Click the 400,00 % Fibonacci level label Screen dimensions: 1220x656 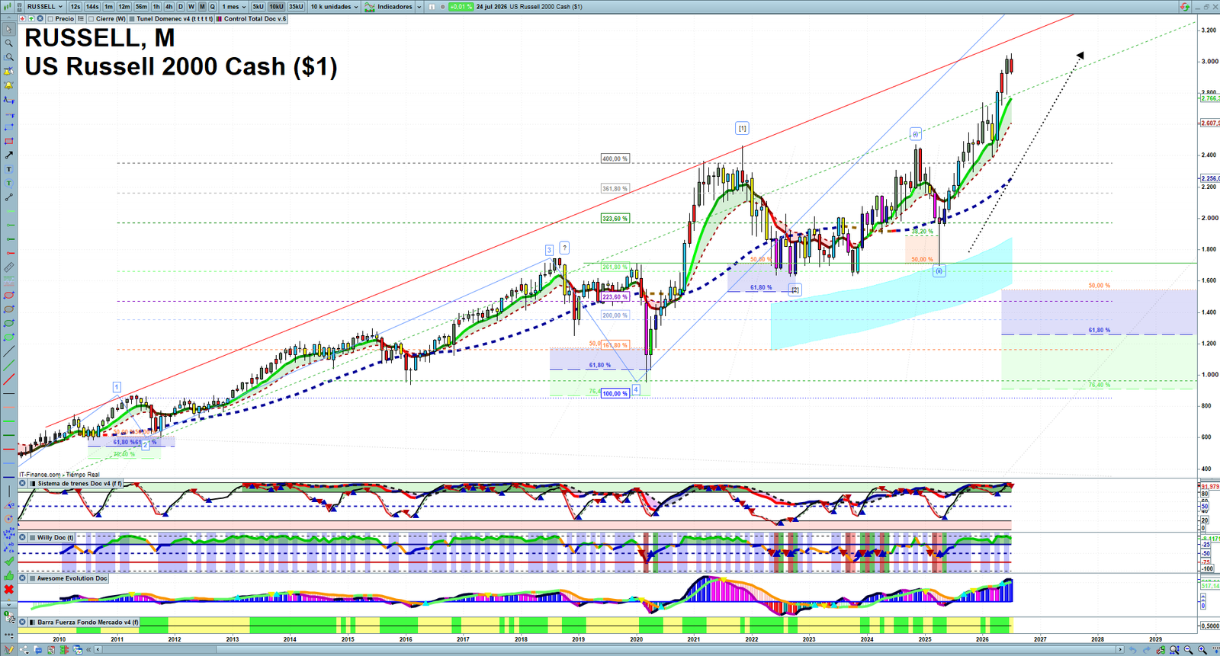coord(615,158)
